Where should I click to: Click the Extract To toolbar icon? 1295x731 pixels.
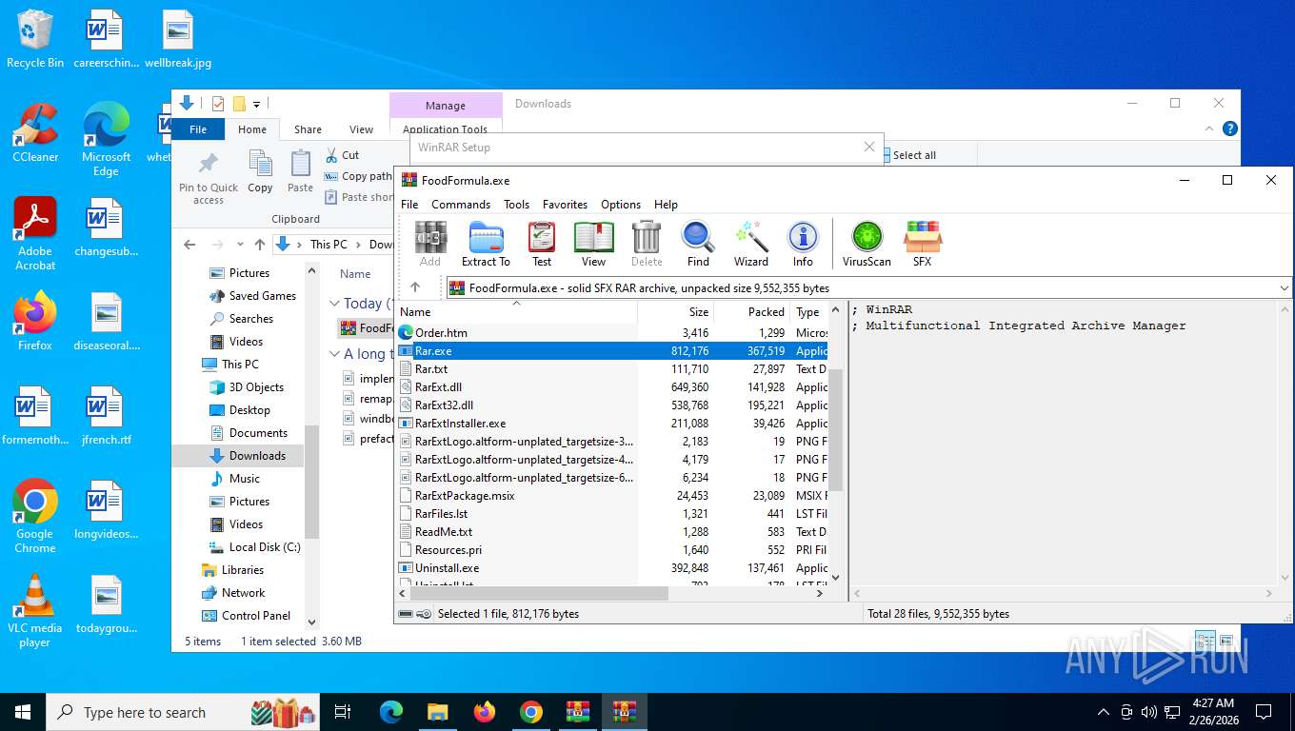point(486,244)
